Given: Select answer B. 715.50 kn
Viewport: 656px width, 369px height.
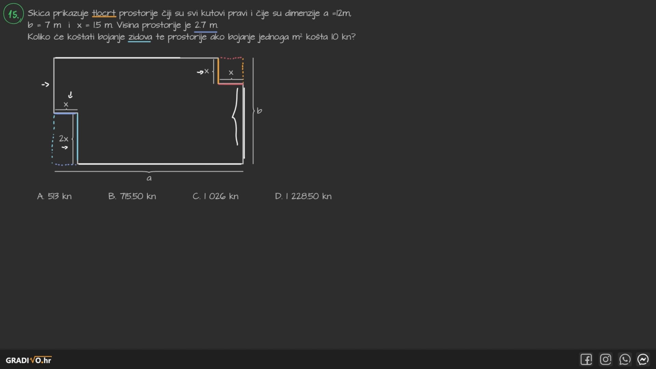Looking at the screenshot, I should coord(132,196).
